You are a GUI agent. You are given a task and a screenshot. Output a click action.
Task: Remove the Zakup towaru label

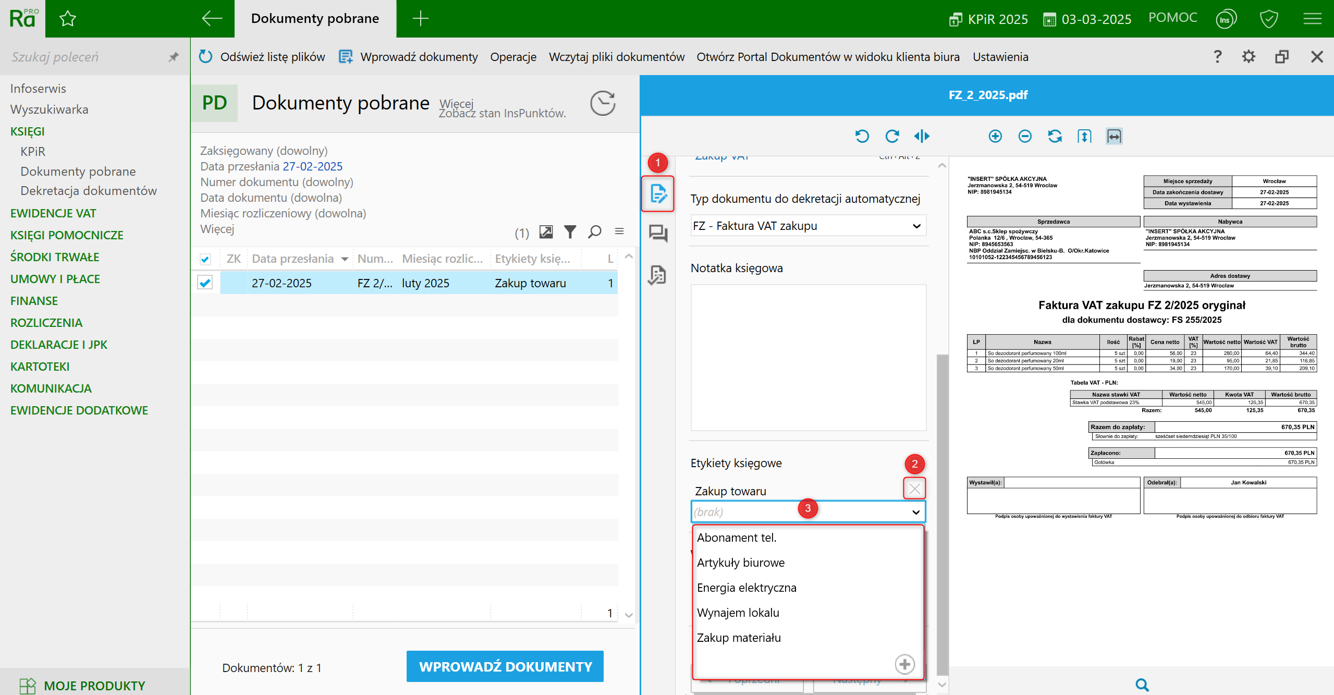click(x=914, y=489)
